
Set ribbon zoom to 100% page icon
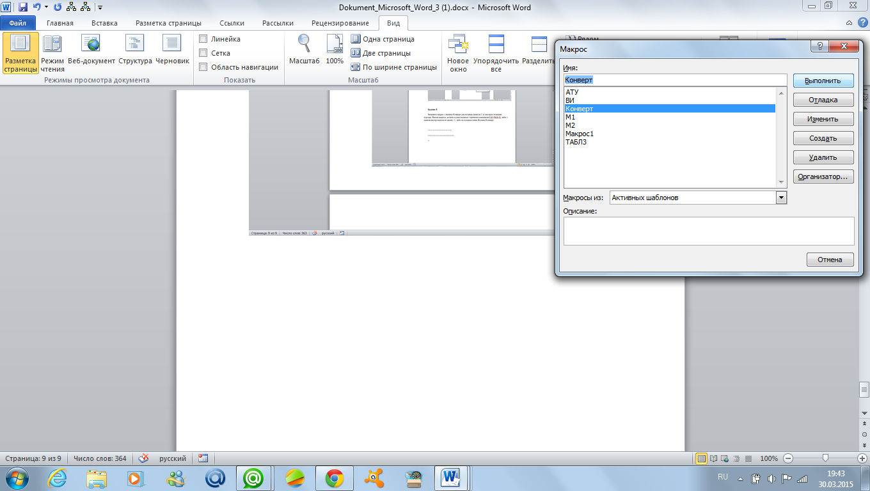coord(335,50)
